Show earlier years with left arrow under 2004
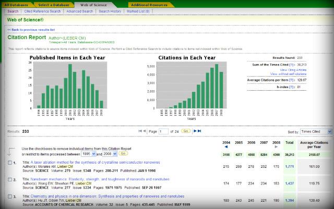The image size is (334, 209). point(226,147)
